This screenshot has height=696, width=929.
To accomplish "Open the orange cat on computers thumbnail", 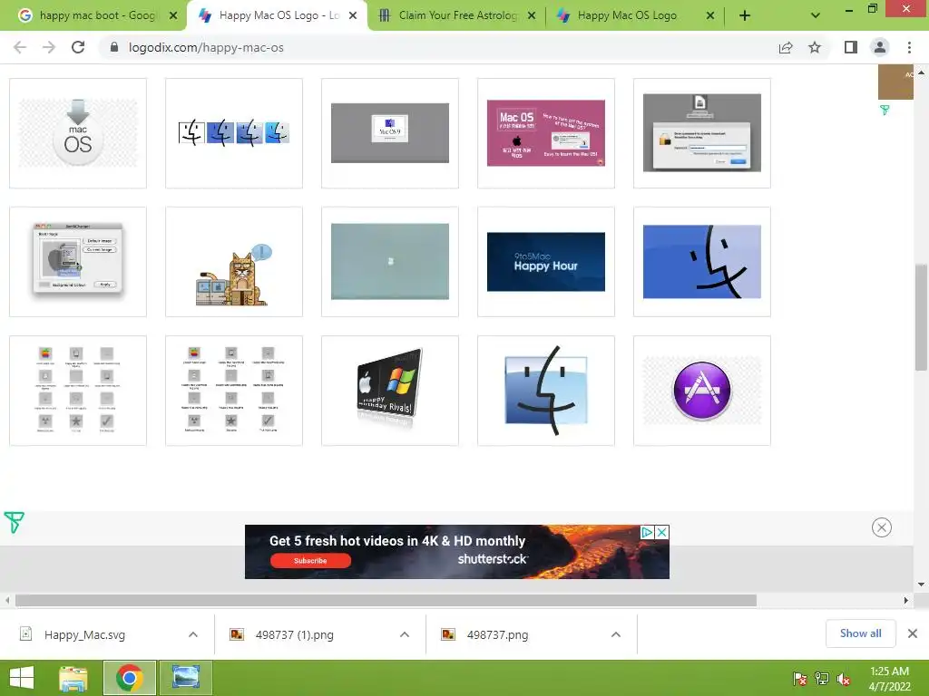I will (234, 262).
